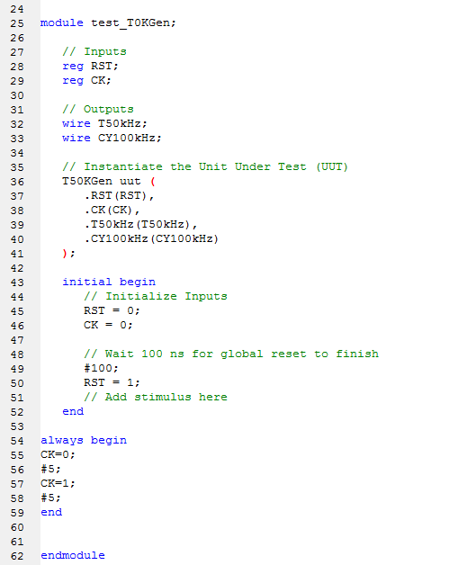Screen dimensions: 467x565
Task: Click the 'T50KGen uut (' instantiation line
Action: click(x=109, y=181)
